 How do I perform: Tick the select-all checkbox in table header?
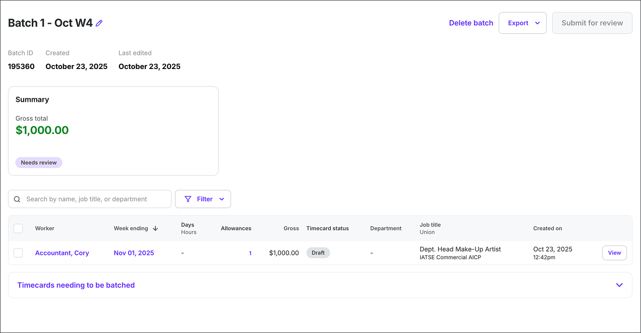(x=18, y=228)
